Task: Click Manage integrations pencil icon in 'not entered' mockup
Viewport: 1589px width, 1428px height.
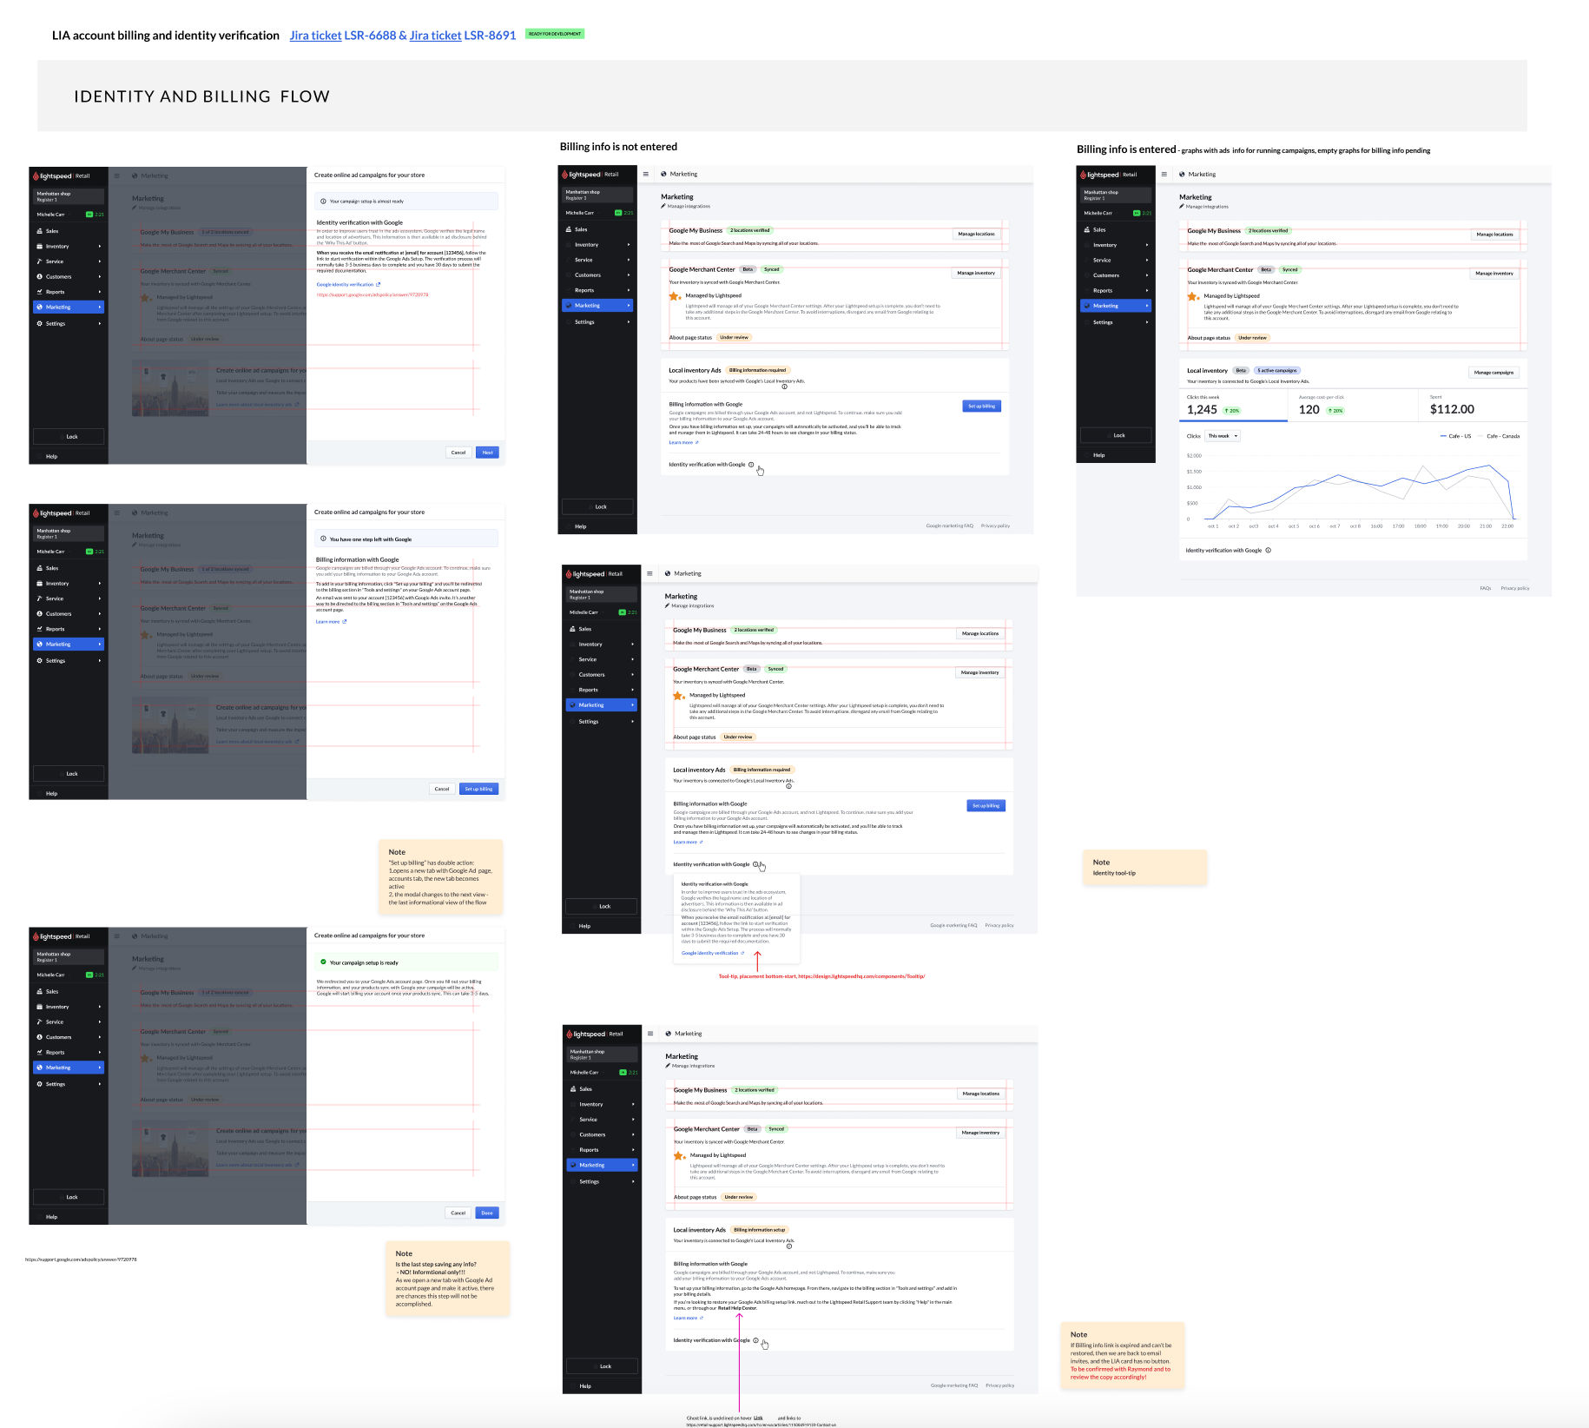Action: coord(663,207)
